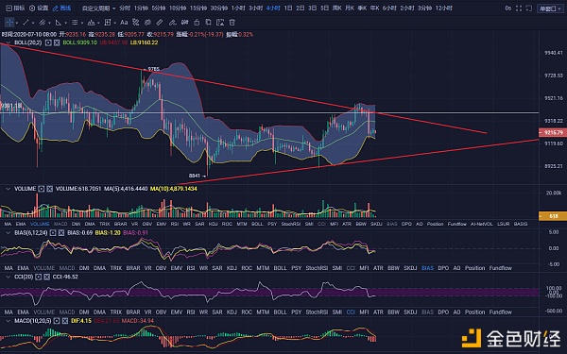The image size is (567, 354).
Task: Click the 8841 low price marker
Action: 194,176
